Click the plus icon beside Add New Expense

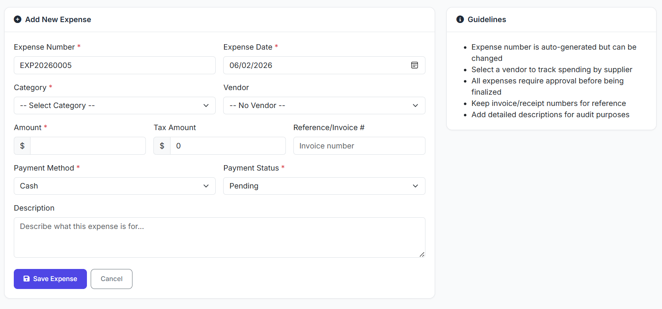pos(18,20)
